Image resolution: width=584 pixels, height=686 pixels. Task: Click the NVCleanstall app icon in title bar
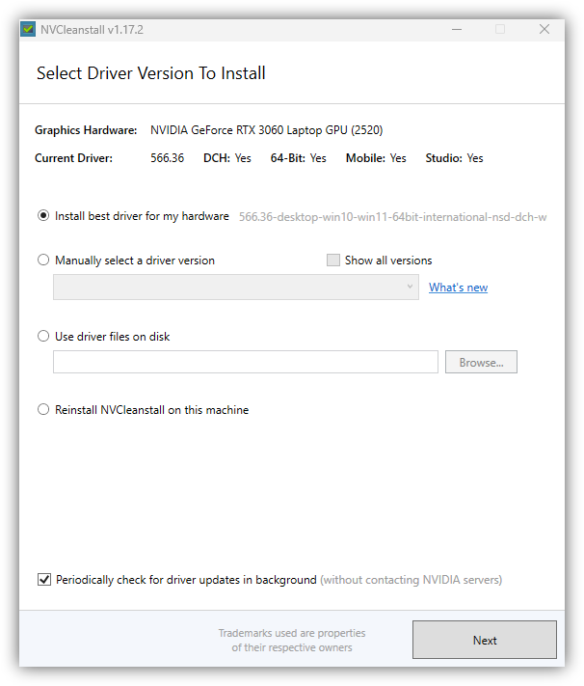[28, 29]
